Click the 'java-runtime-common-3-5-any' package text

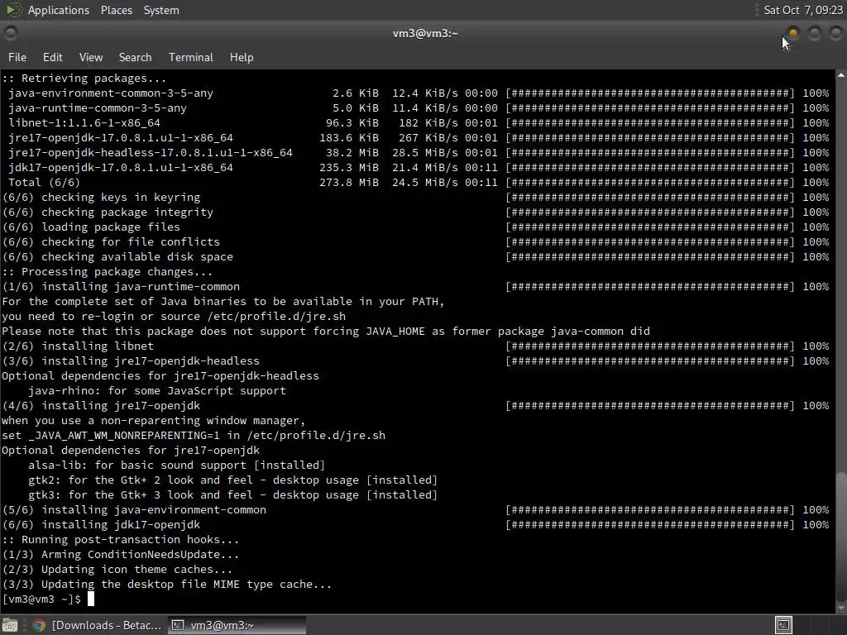tap(98, 108)
